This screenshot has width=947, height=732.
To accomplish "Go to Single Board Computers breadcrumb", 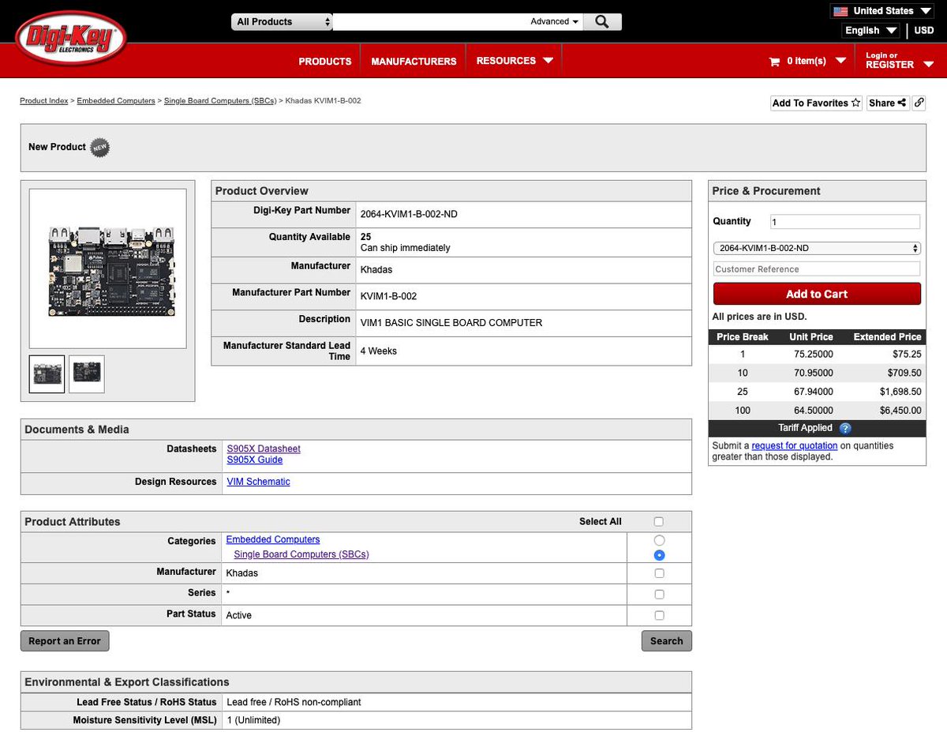I will tap(220, 101).
